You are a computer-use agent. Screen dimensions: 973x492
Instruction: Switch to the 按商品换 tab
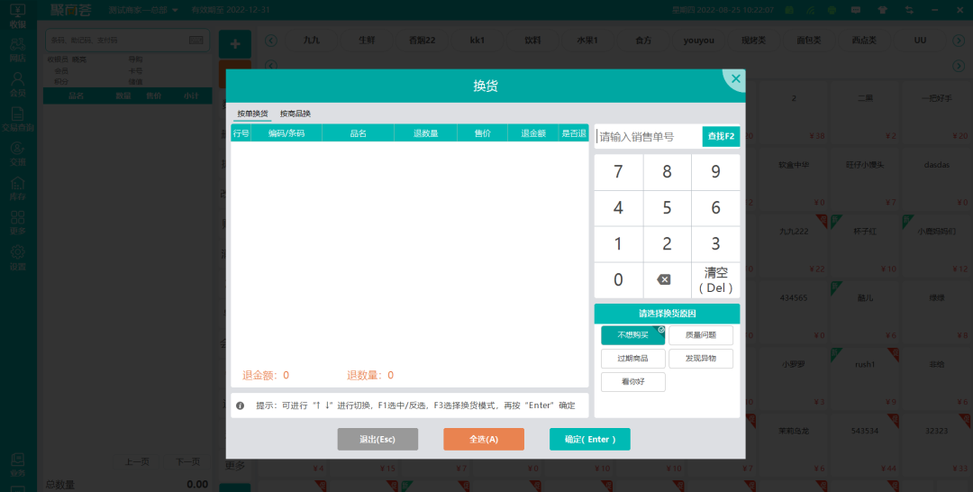295,114
